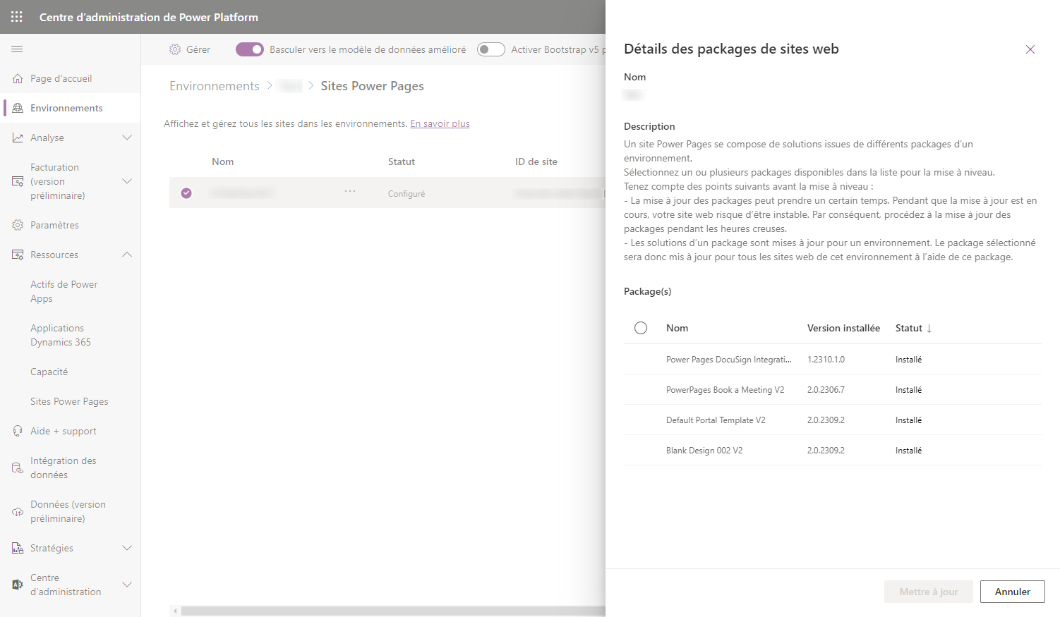Open Sites Power Pages from the sidebar
The height and width of the screenshot is (617, 1060).
click(68, 401)
